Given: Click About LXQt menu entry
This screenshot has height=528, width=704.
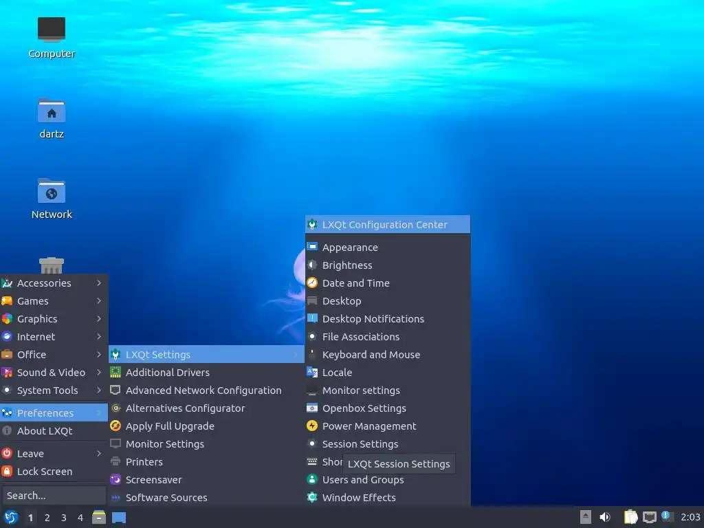Looking at the screenshot, I should (x=54, y=430).
